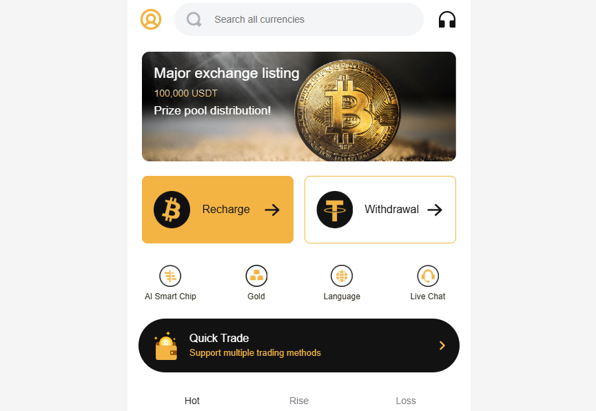Switch to the Loss tab
This screenshot has width=596, height=411.
click(x=406, y=401)
